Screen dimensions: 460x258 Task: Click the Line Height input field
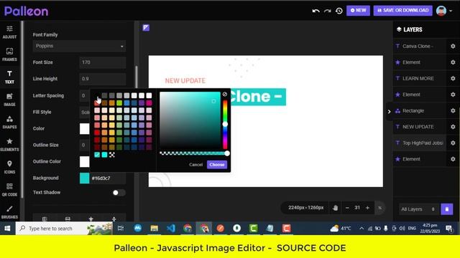pyautogui.click(x=102, y=79)
